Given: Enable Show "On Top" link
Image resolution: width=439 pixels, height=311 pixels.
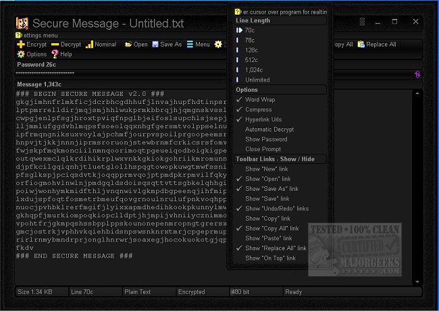Looking at the screenshot, I should pyautogui.click(x=280, y=258).
